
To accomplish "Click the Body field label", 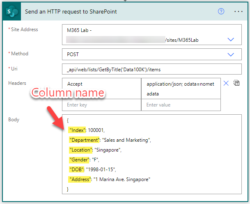I will [14, 120].
